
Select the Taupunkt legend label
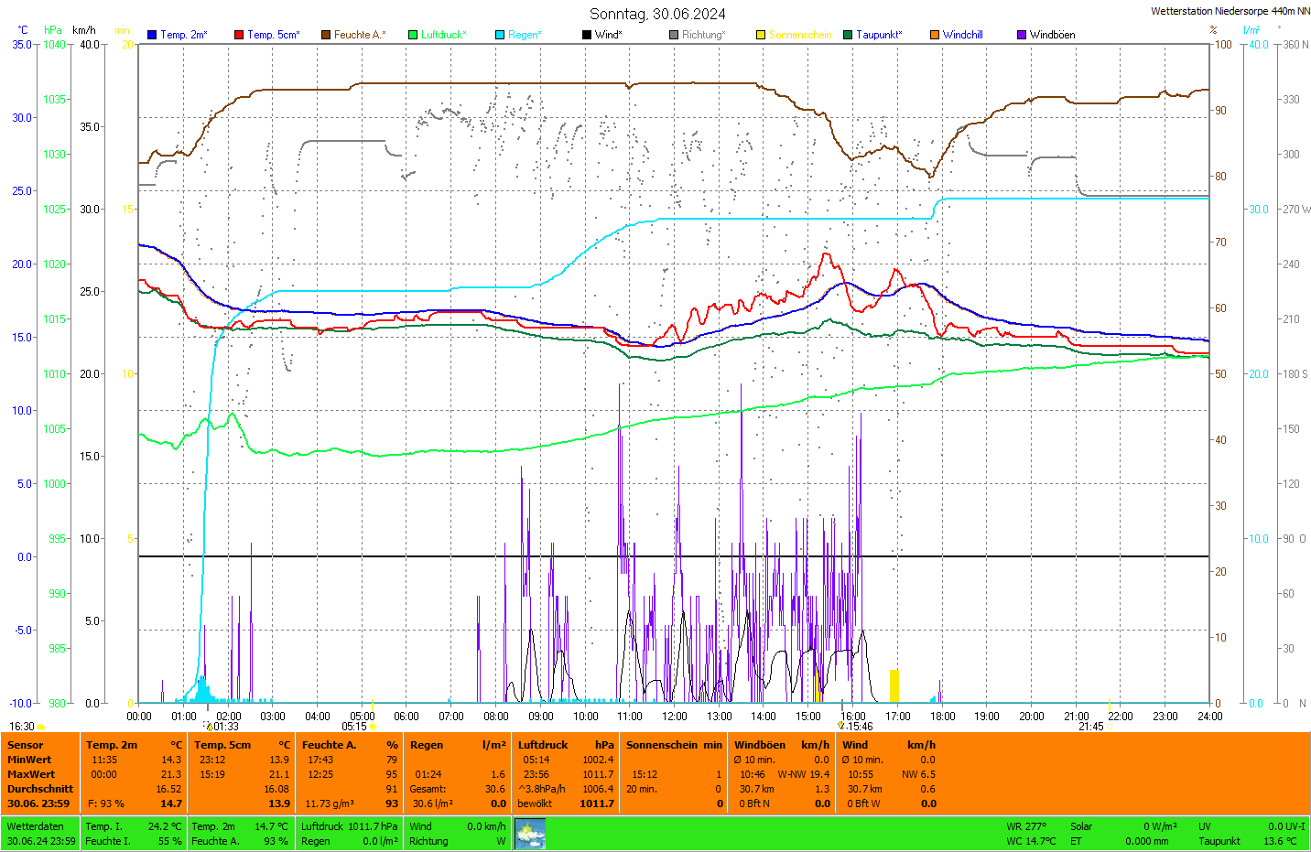[x=879, y=35]
